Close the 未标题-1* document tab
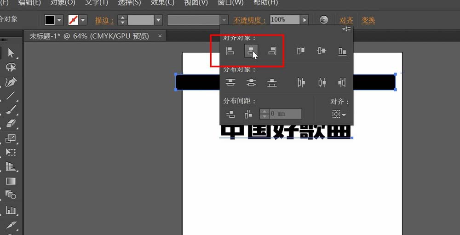460x235 pixels. (160, 36)
